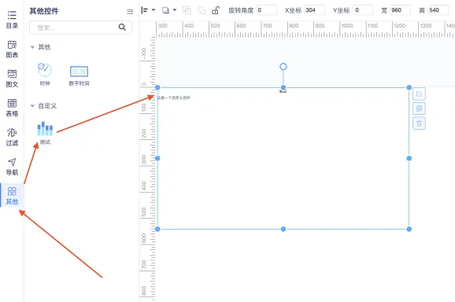Click the edit icon beside selected widget

point(419,94)
